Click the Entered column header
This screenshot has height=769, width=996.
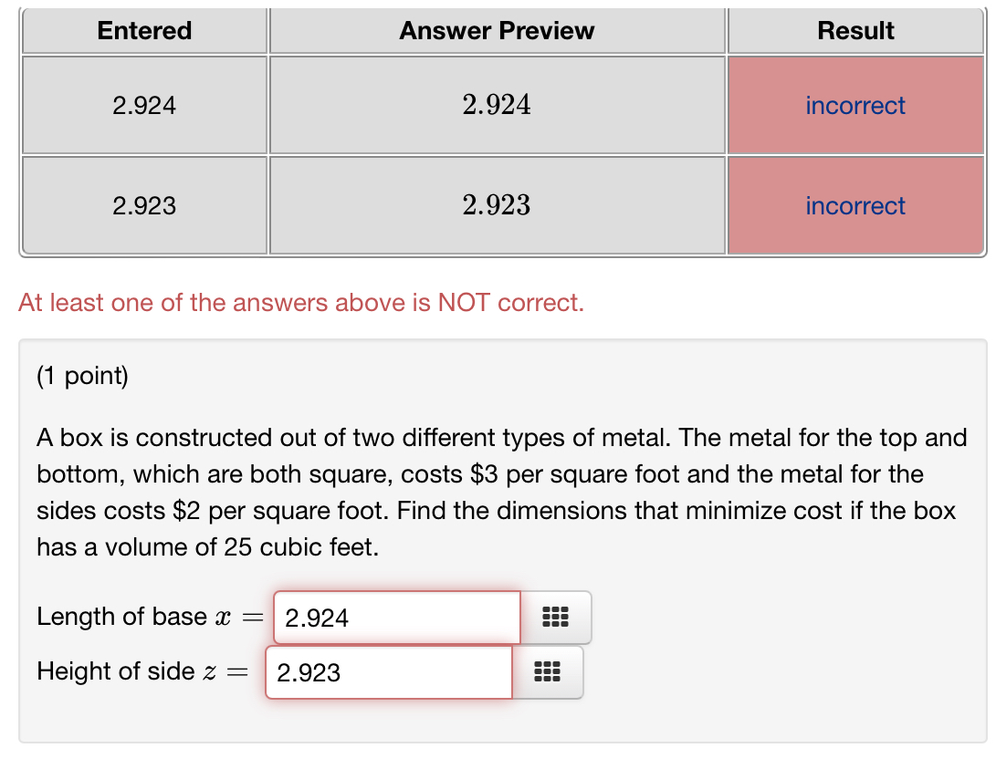tap(143, 30)
